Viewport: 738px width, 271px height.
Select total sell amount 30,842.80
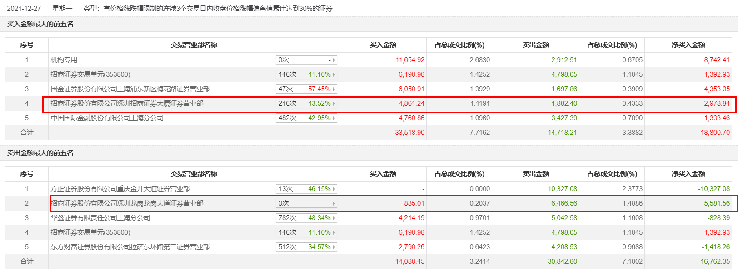coord(563,261)
